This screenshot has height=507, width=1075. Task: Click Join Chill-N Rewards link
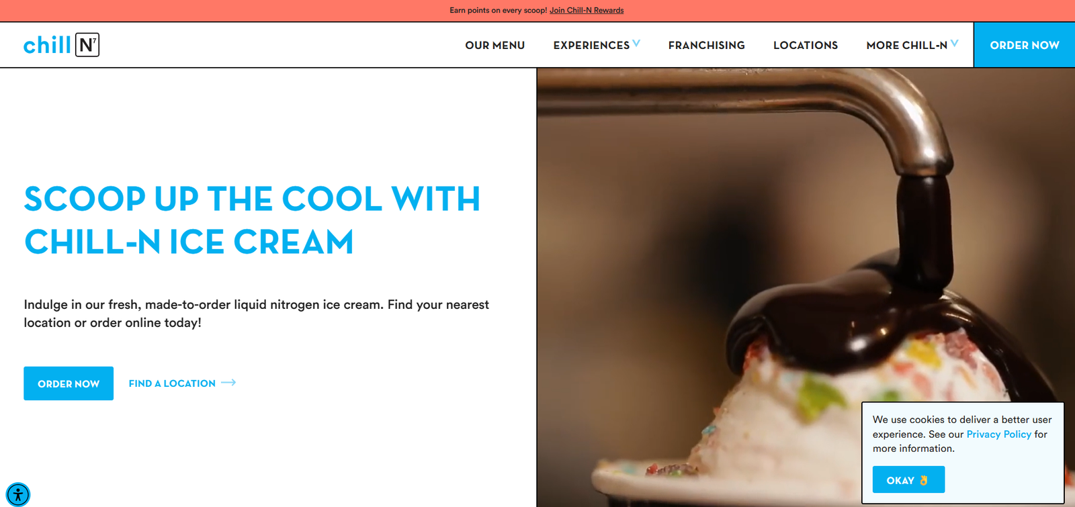[x=587, y=10]
